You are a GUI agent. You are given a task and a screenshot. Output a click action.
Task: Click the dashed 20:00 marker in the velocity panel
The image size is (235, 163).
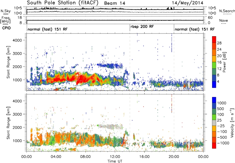pos(174,123)
